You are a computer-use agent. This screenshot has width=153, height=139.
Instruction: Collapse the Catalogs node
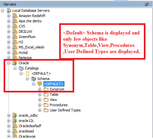[x=15, y=68]
